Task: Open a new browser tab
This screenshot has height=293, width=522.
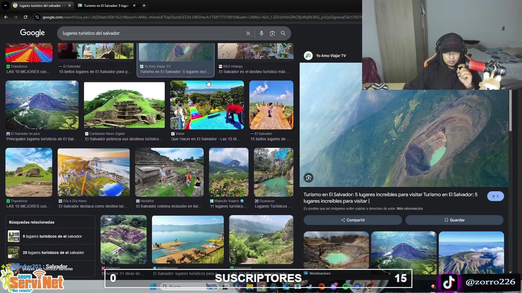Action: 144,5
